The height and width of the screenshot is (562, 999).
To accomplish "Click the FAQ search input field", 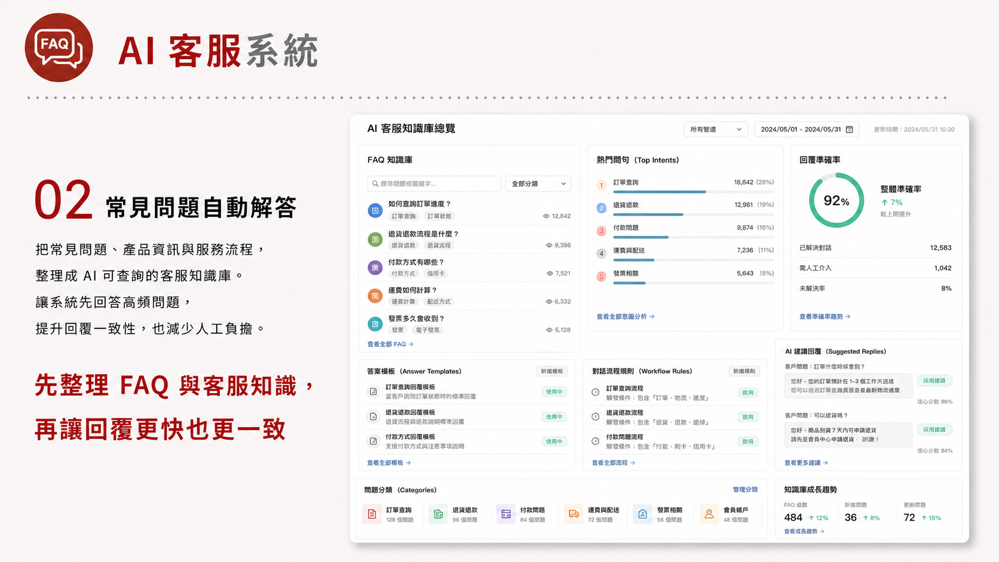I will (x=434, y=183).
